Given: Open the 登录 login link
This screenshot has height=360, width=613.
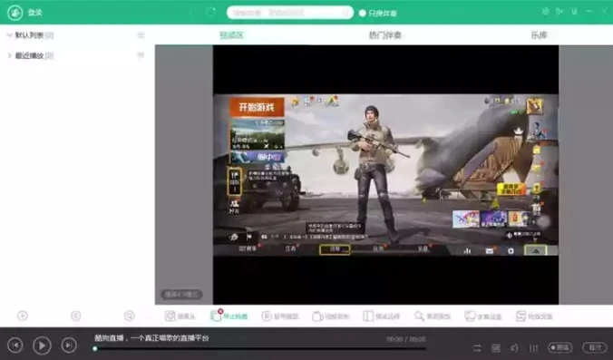Looking at the screenshot, I should pyautogui.click(x=34, y=13).
